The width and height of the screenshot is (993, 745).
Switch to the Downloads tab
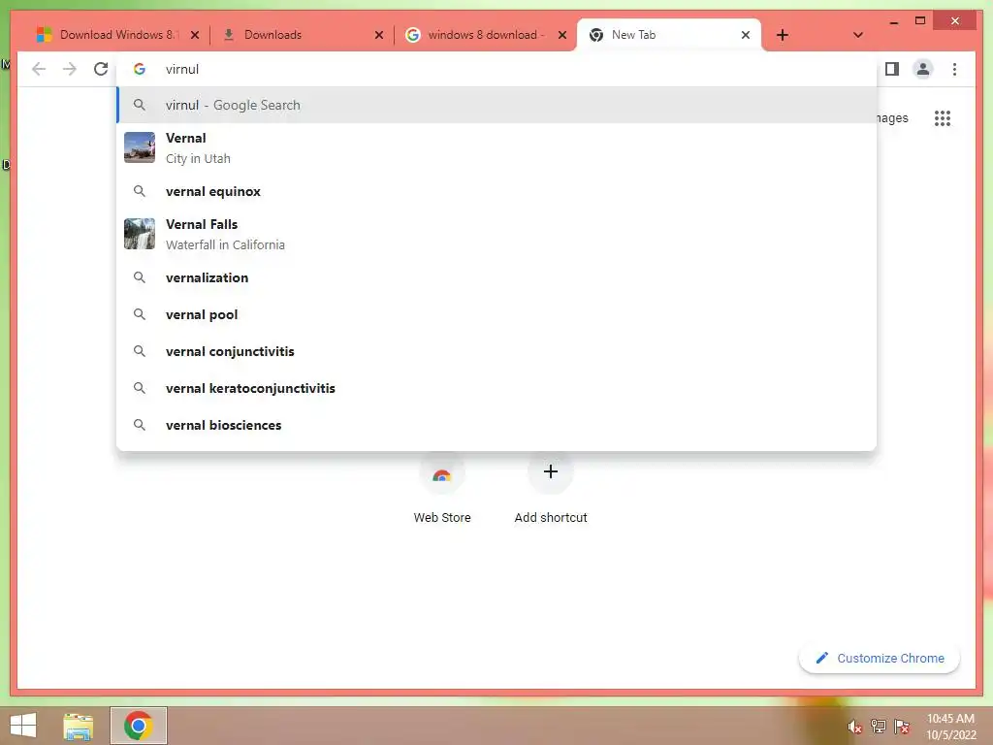coord(301,35)
